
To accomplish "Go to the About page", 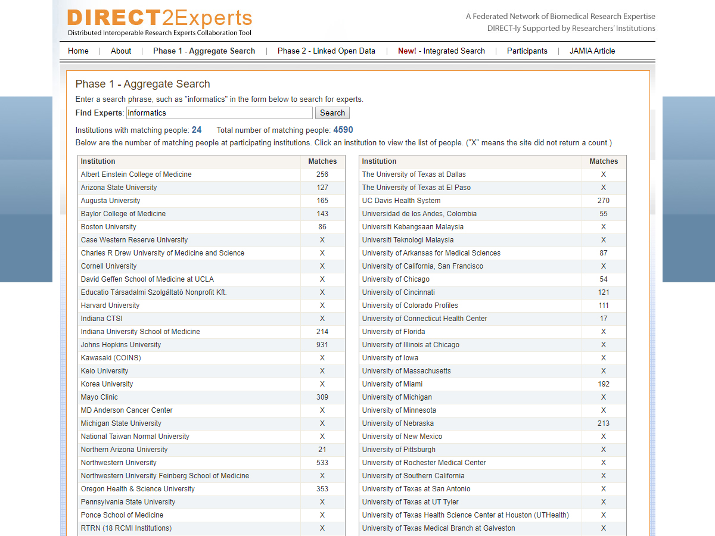I will tap(121, 51).
